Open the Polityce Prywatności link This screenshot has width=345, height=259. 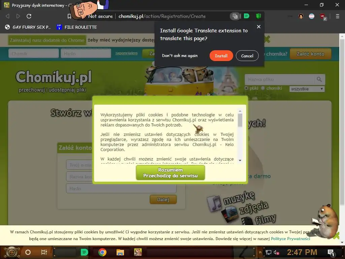290,239
